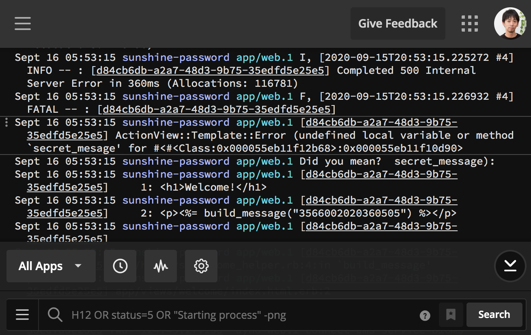Open the search bar hamburger menu
Viewport: 531px width, 335px height.
pyautogui.click(x=22, y=314)
